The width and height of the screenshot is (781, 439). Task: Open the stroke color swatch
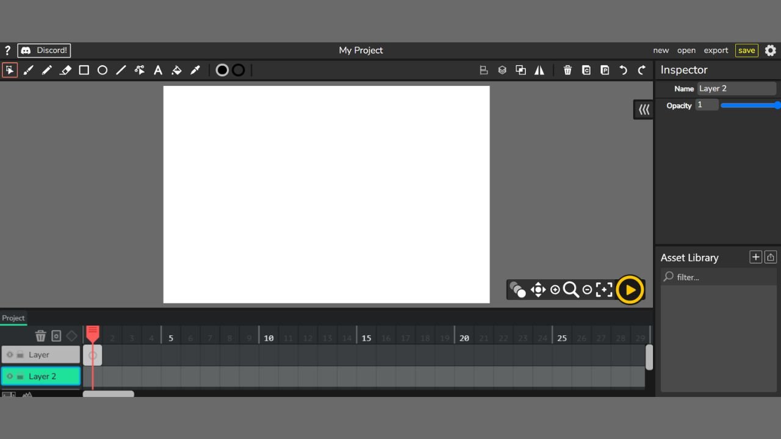click(x=239, y=70)
